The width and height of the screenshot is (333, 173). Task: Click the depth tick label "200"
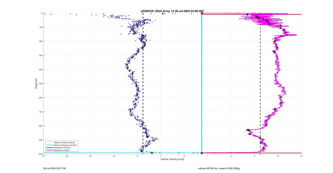pos(41,41)
